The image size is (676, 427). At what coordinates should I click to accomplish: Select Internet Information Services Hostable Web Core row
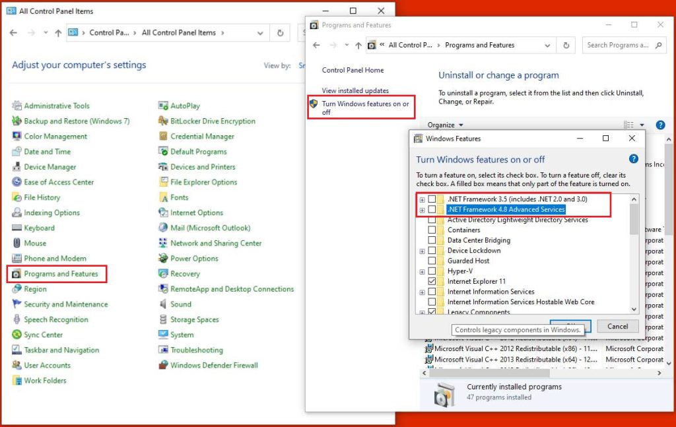pos(521,302)
